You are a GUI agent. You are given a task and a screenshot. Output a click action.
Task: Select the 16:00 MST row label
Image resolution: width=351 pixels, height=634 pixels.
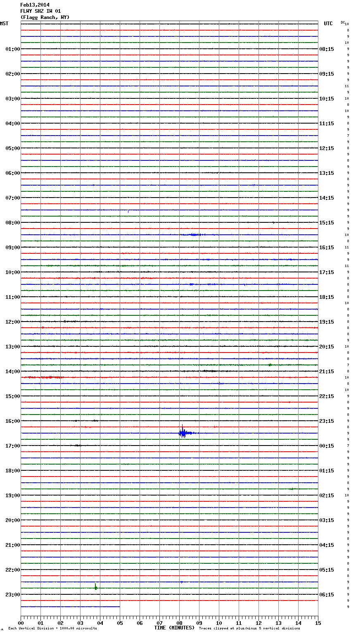point(13,421)
